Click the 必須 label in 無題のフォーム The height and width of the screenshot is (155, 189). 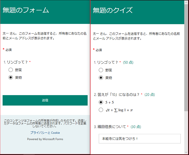(x=9, y=50)
